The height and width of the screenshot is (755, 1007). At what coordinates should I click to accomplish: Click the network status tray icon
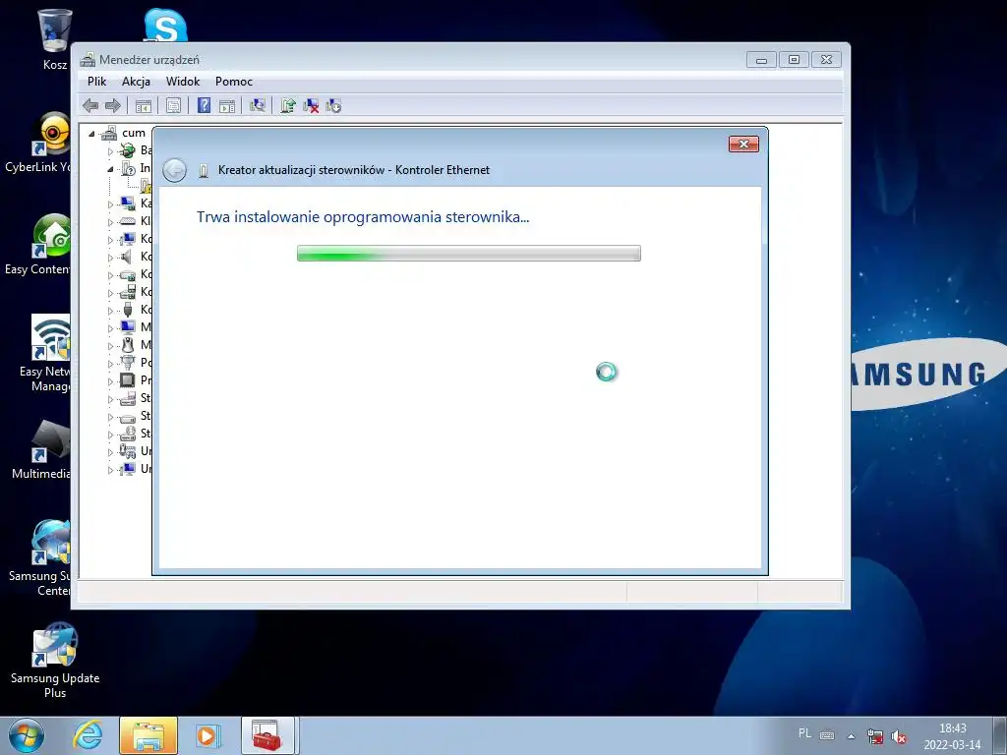pos(874,736)
